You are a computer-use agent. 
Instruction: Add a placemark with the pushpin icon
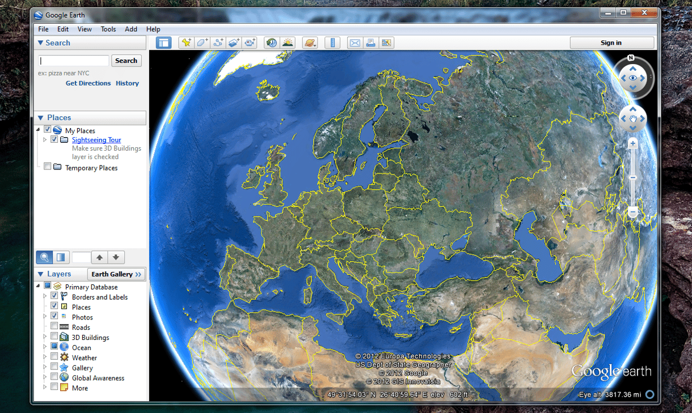(186, 42)
